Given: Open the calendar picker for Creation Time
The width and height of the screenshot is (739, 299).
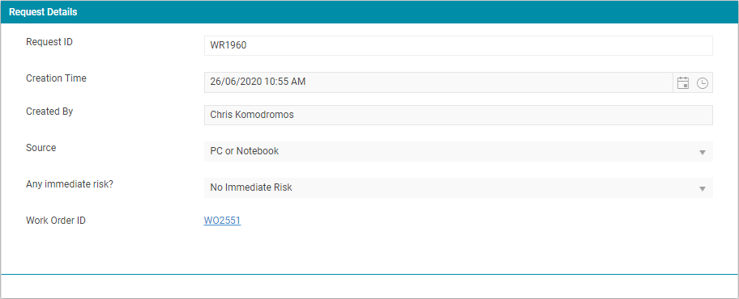Looking at the screenshot, I should point(683,82).
